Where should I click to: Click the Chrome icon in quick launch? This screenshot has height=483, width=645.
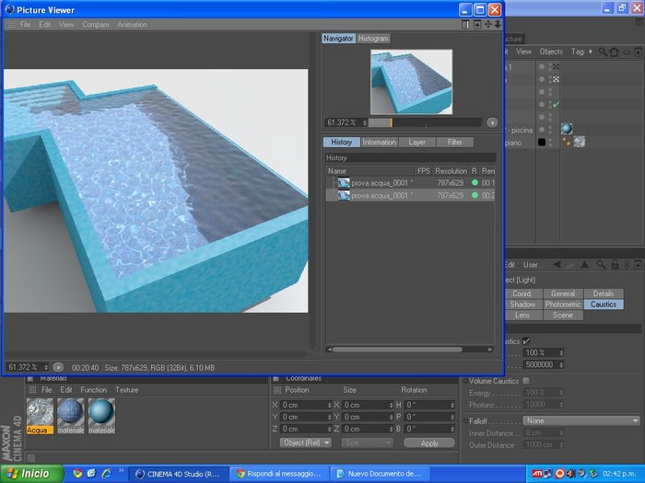[x=77, y=473]
